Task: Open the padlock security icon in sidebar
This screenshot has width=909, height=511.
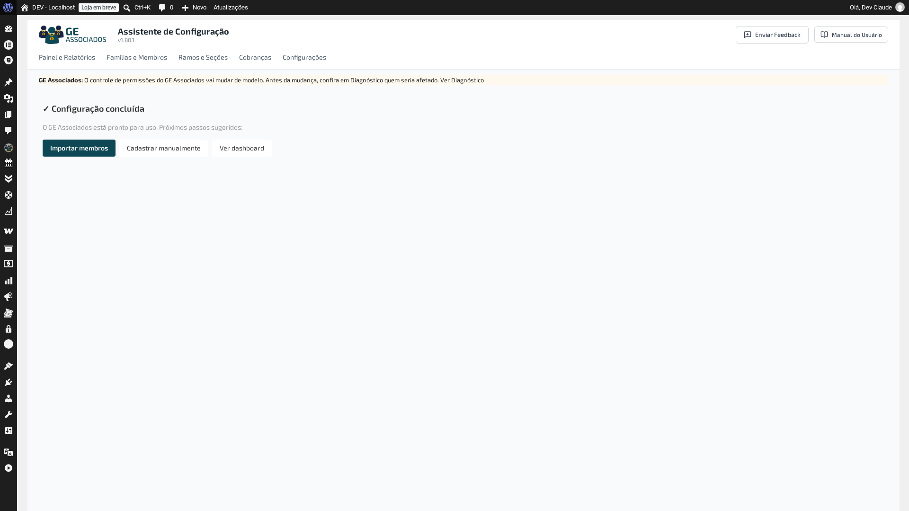Action: click(x=9, y=329)
